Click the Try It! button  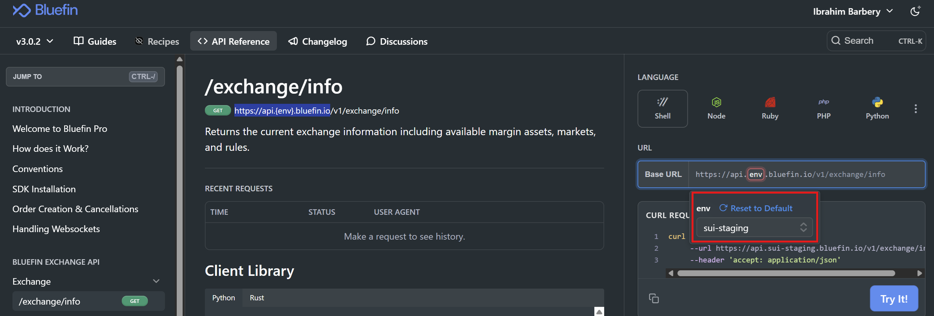894,299
